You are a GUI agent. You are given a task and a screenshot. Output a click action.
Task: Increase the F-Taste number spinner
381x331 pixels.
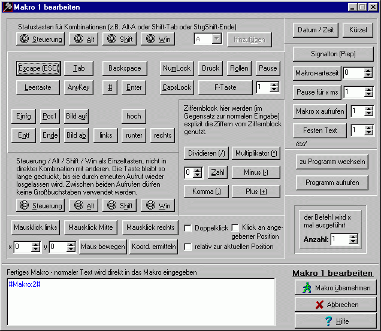(274, 84)
